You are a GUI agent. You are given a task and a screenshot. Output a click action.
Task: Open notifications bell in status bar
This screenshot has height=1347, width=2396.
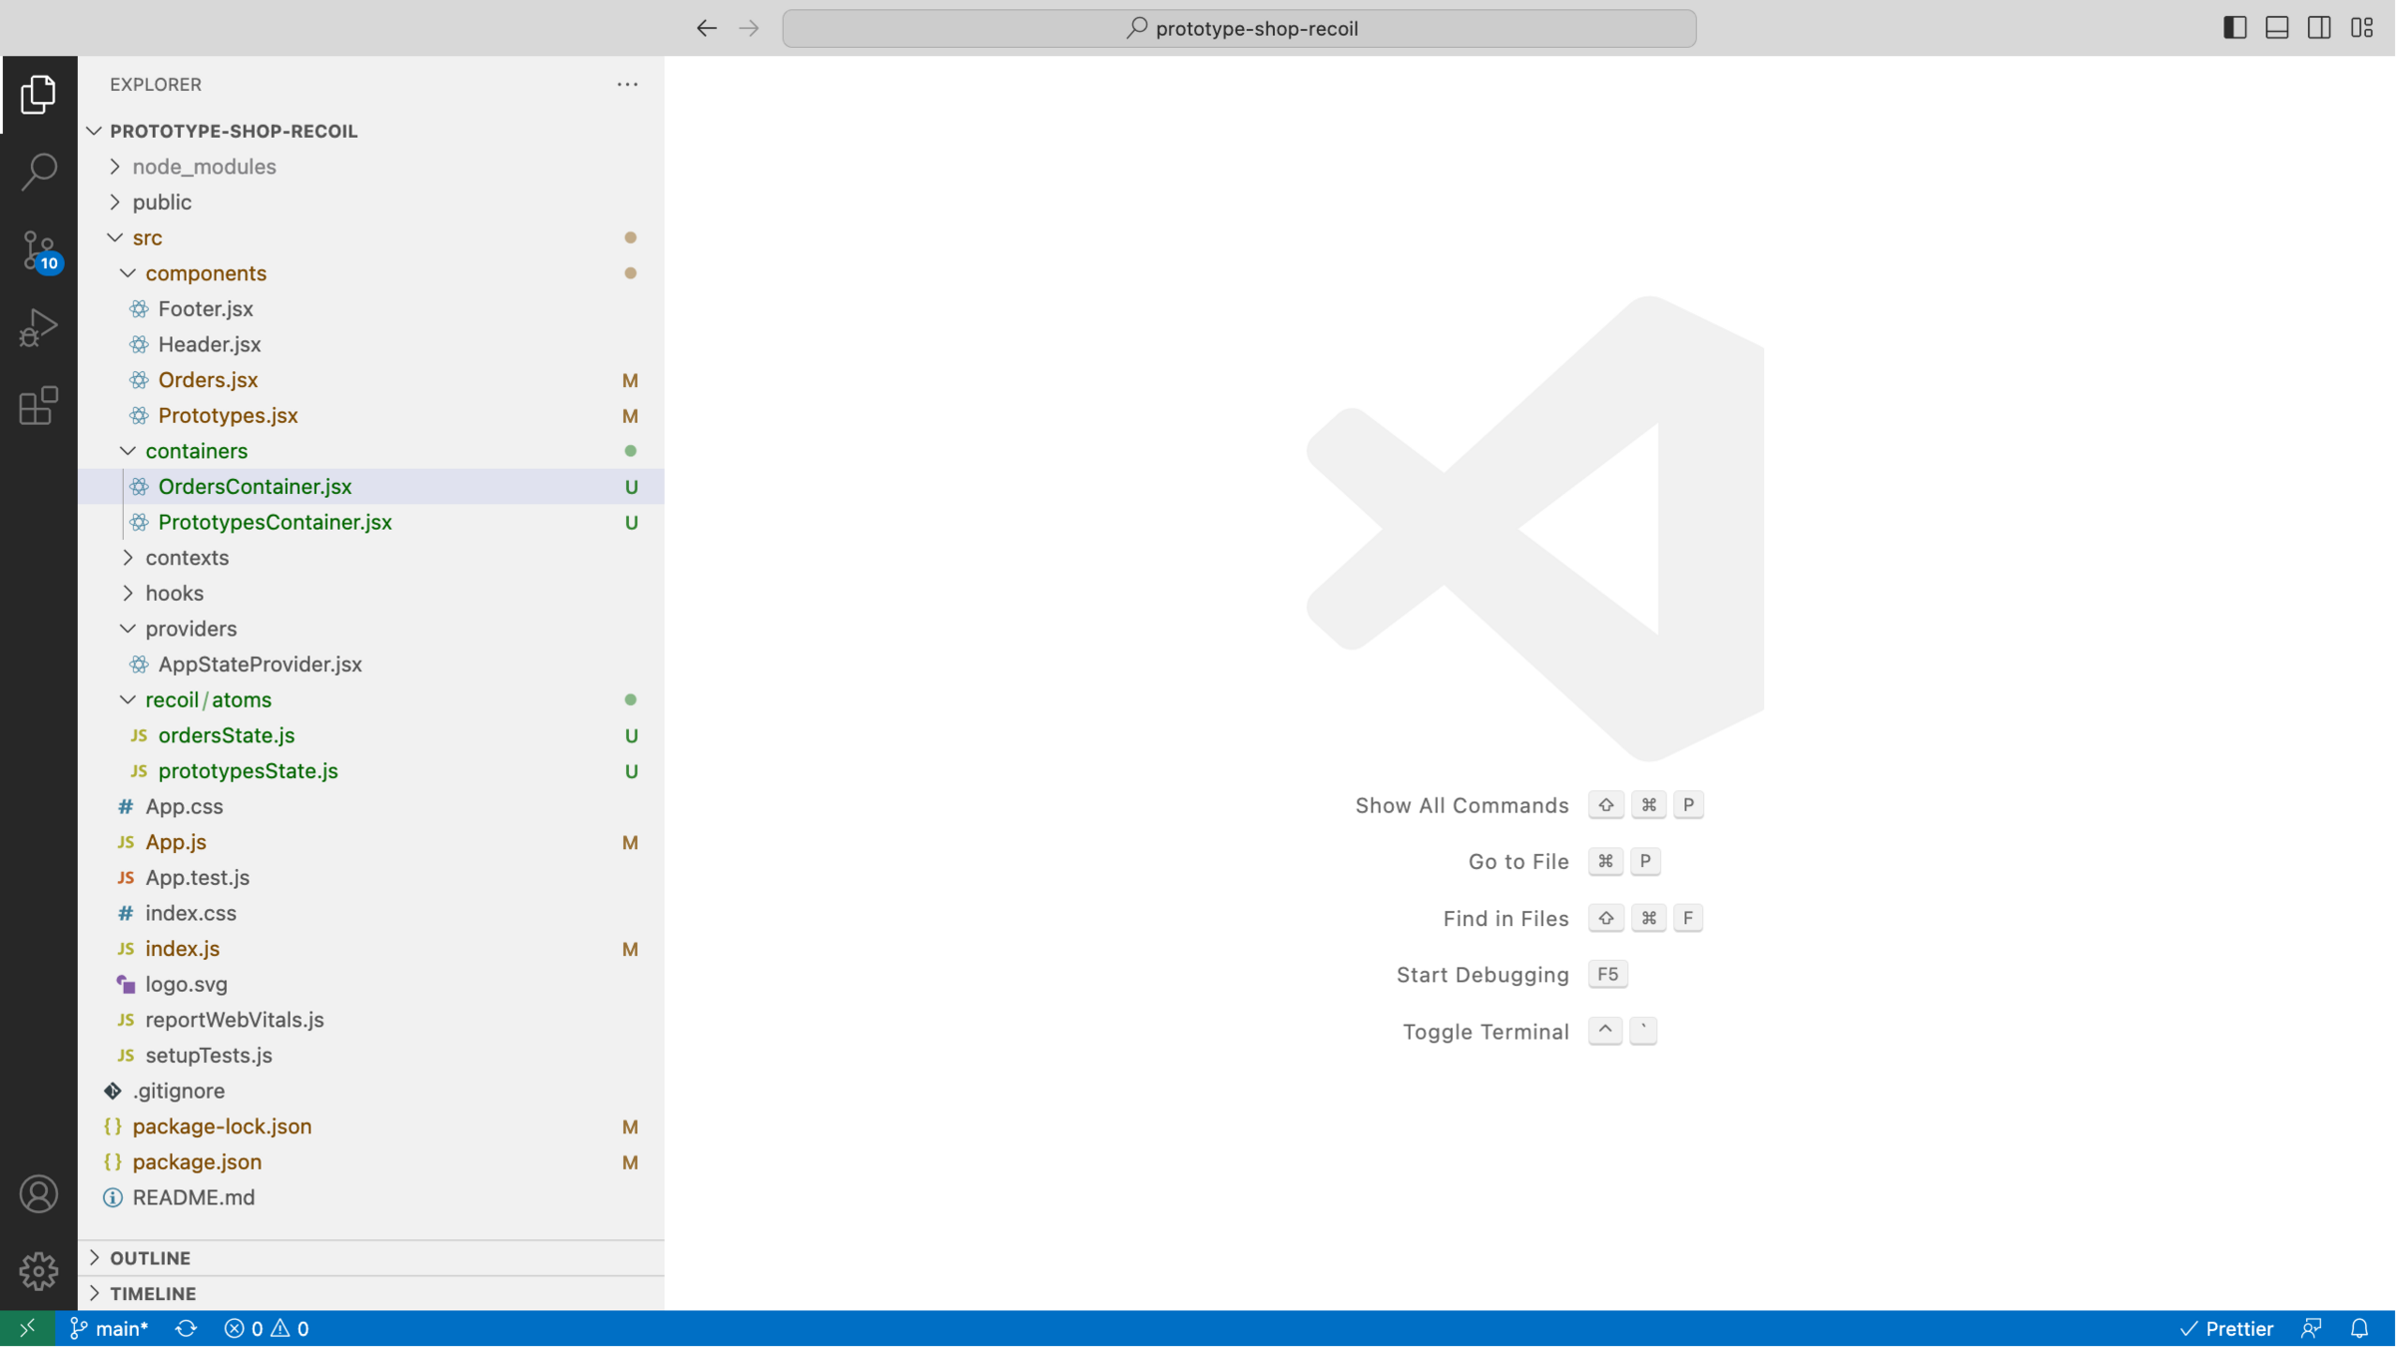click(2359, 1328)
